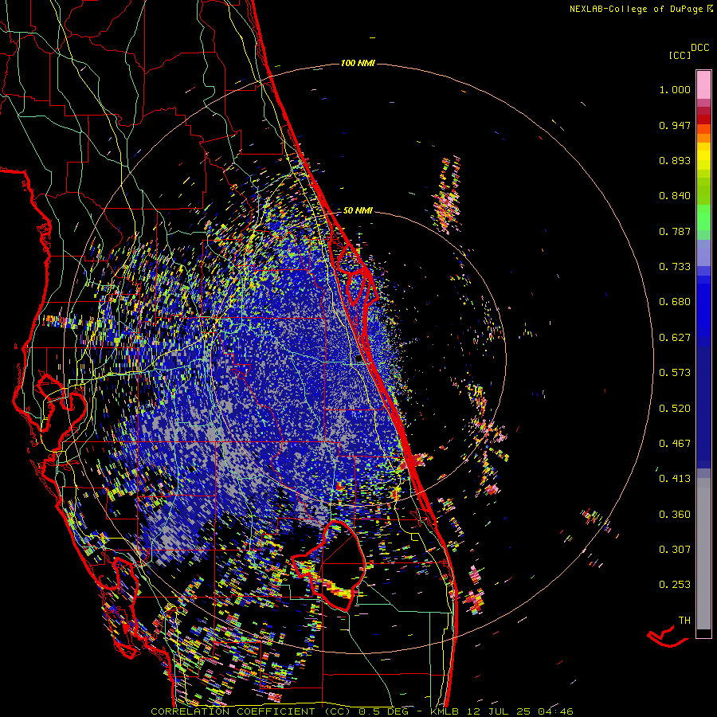
Task: Click the 50 NMI range ring label
Action: click(358, 211)
